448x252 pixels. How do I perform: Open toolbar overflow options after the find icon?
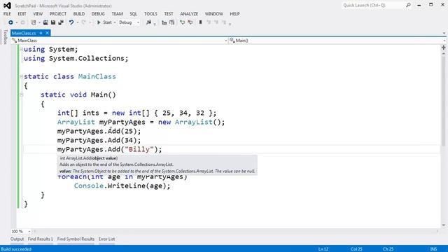point(155,24)
